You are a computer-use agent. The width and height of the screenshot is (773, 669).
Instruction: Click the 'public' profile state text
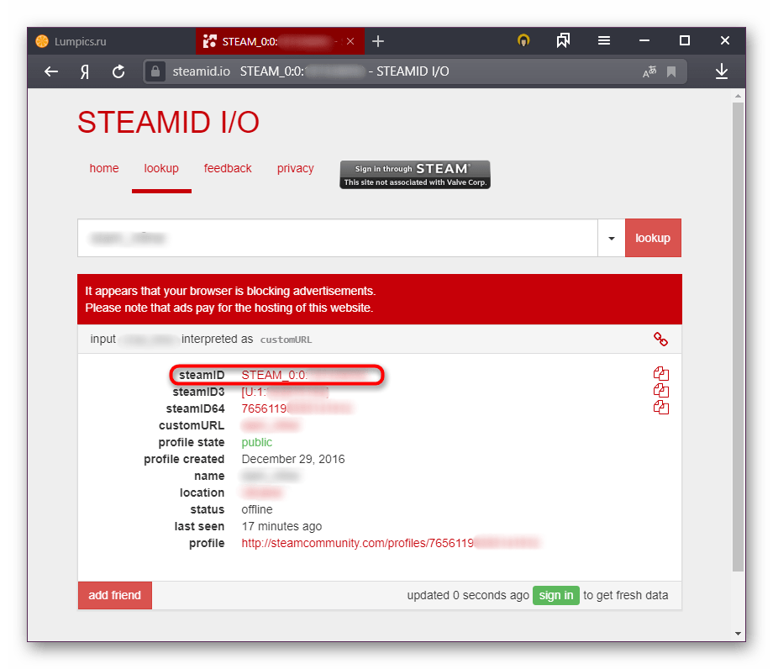coord(256,443)
